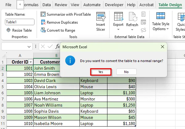Click the Summarize with PivotTable label
The width and height of the screenshot is (185, 129).
tap(69, 14)
